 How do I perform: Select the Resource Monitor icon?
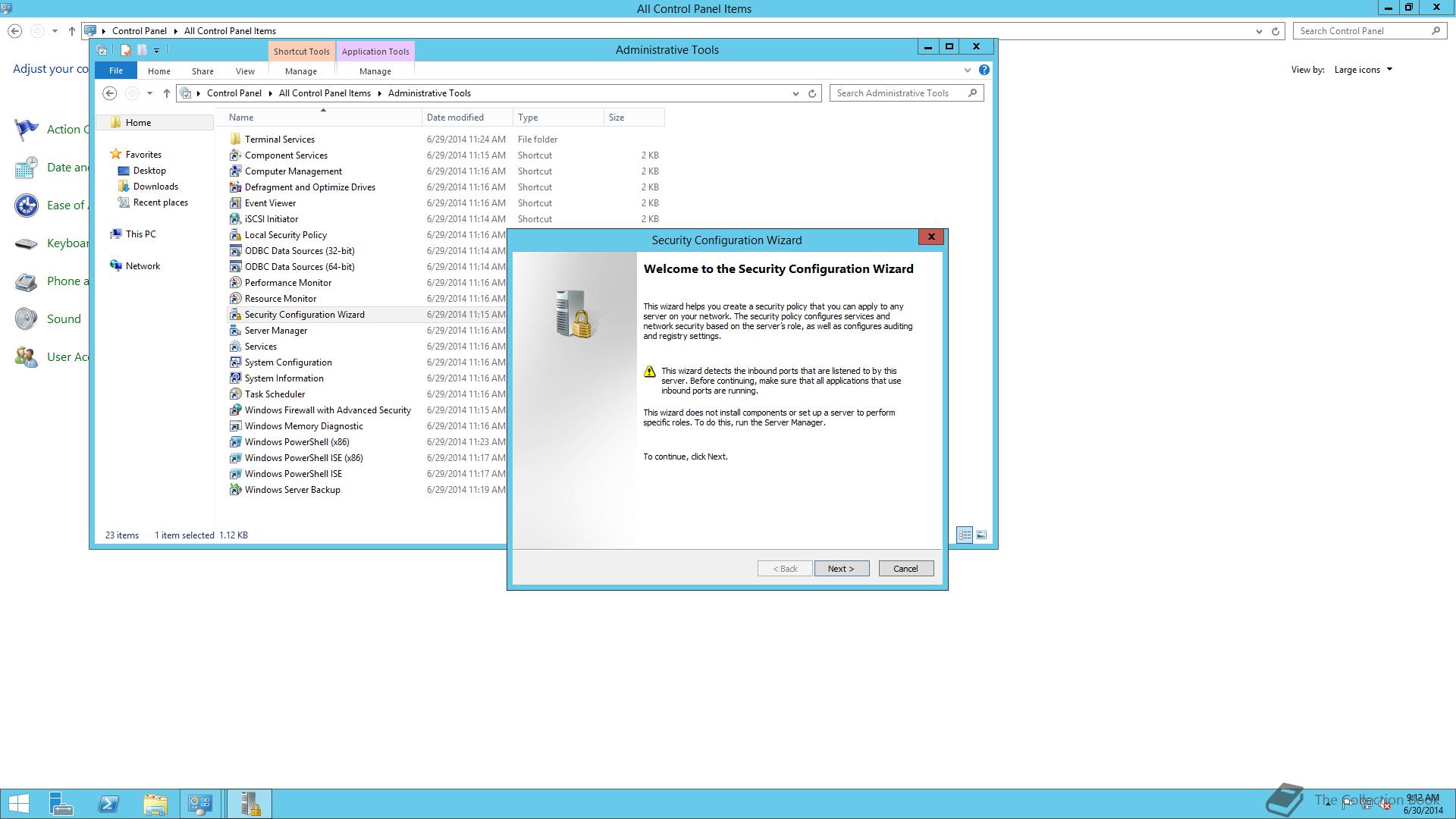235,299
